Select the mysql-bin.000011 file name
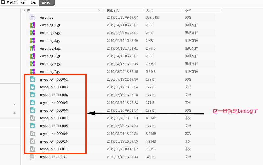 [54, 149]
